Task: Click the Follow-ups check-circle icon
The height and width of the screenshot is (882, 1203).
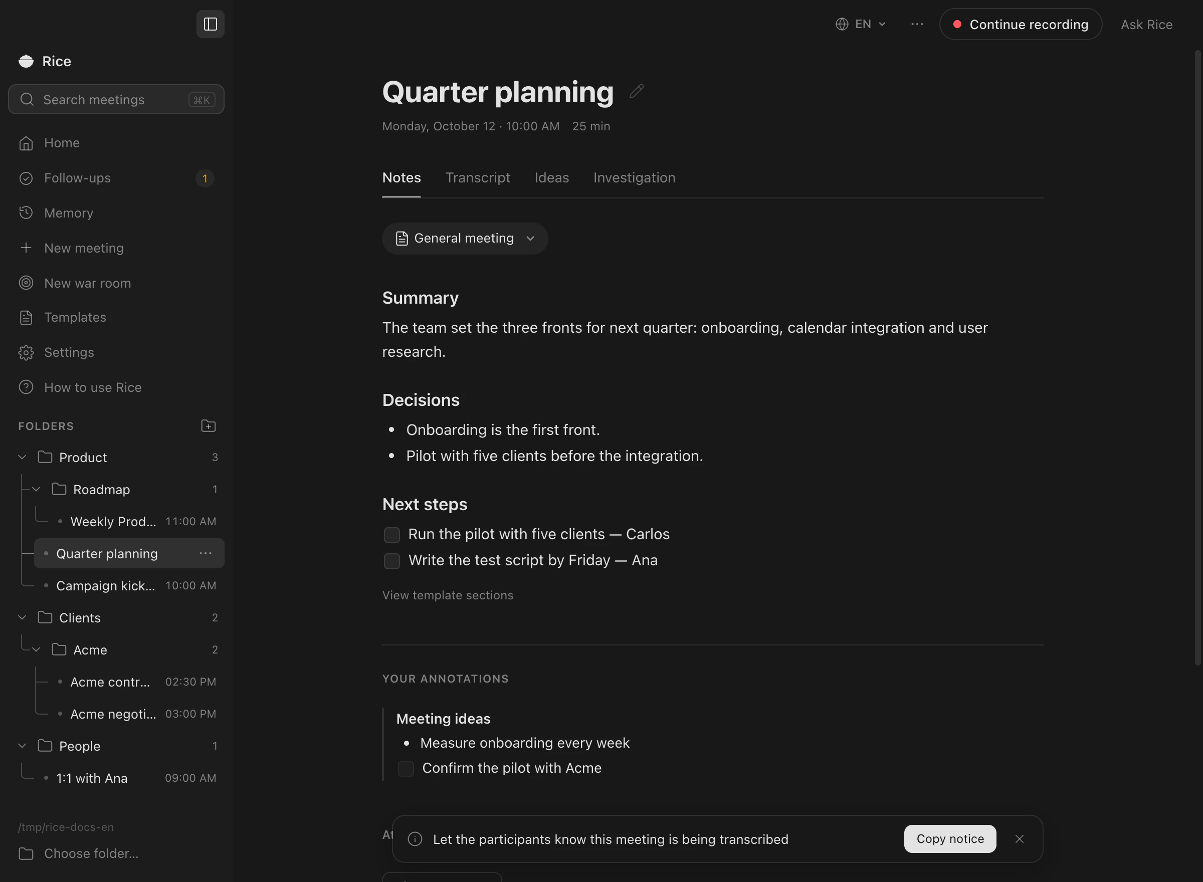Action: [x=26, y=178]
